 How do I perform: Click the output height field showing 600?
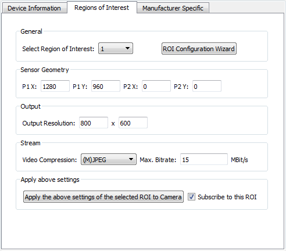coord(133,123)
